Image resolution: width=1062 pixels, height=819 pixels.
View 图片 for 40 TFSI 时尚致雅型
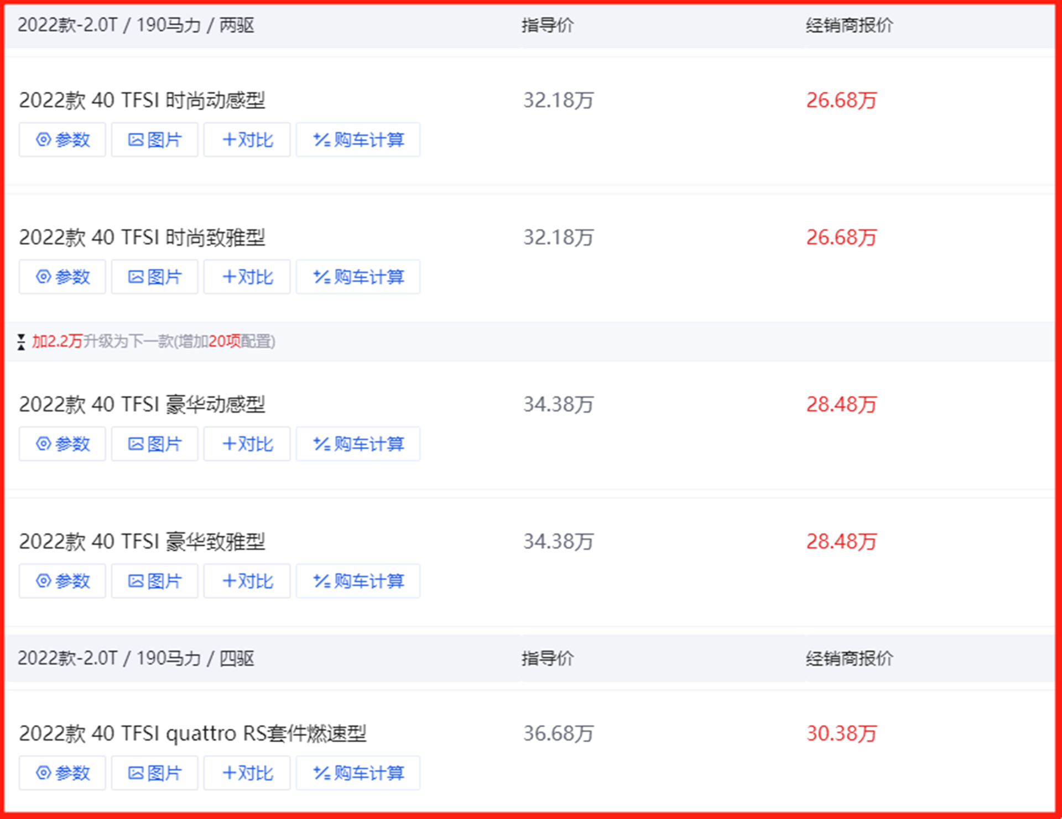pyautogui.click(x=154, y=277)
